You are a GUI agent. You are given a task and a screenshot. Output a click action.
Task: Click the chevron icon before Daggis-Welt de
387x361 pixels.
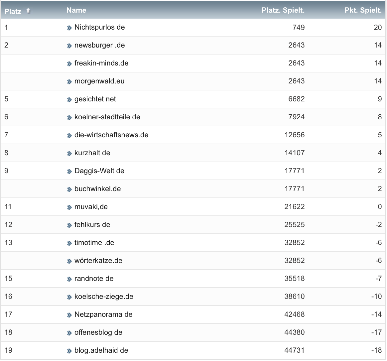69,172
